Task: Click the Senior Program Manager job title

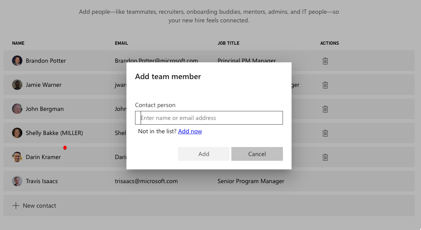Action: 251,181
